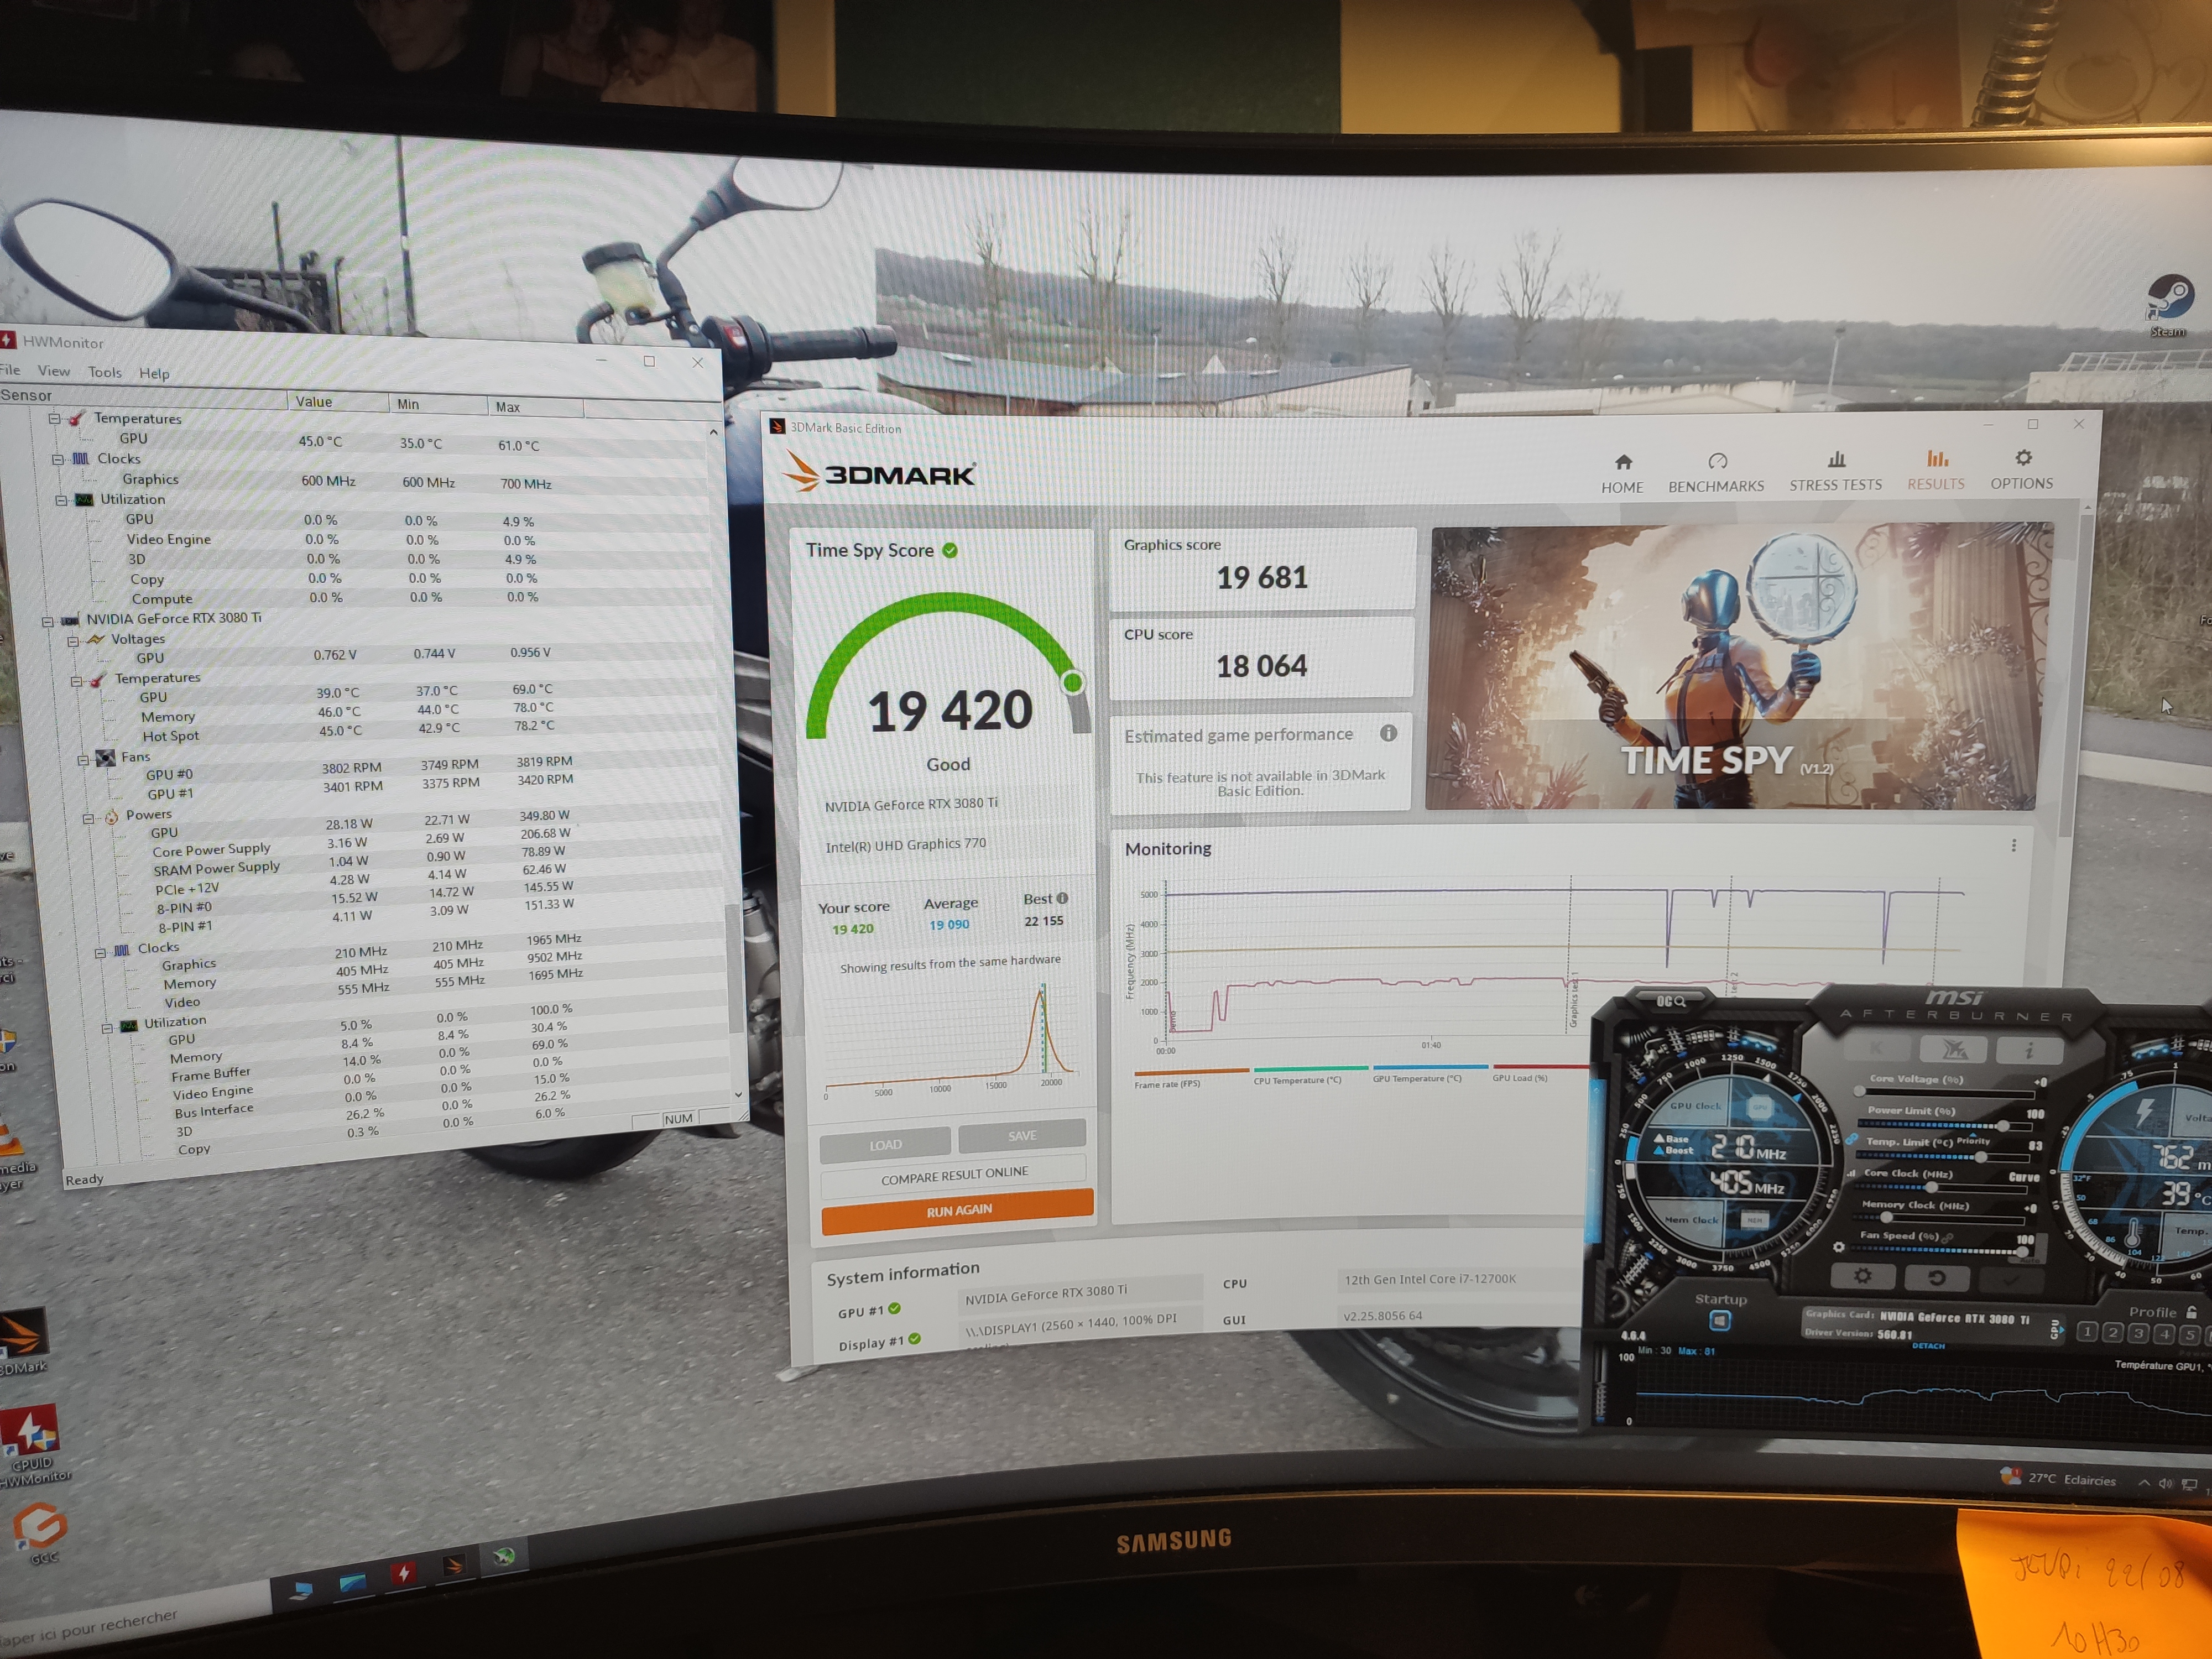Open GCC desktop shortcut
Screen dimensions: 2212x1659
click(x=41, y=1533)
